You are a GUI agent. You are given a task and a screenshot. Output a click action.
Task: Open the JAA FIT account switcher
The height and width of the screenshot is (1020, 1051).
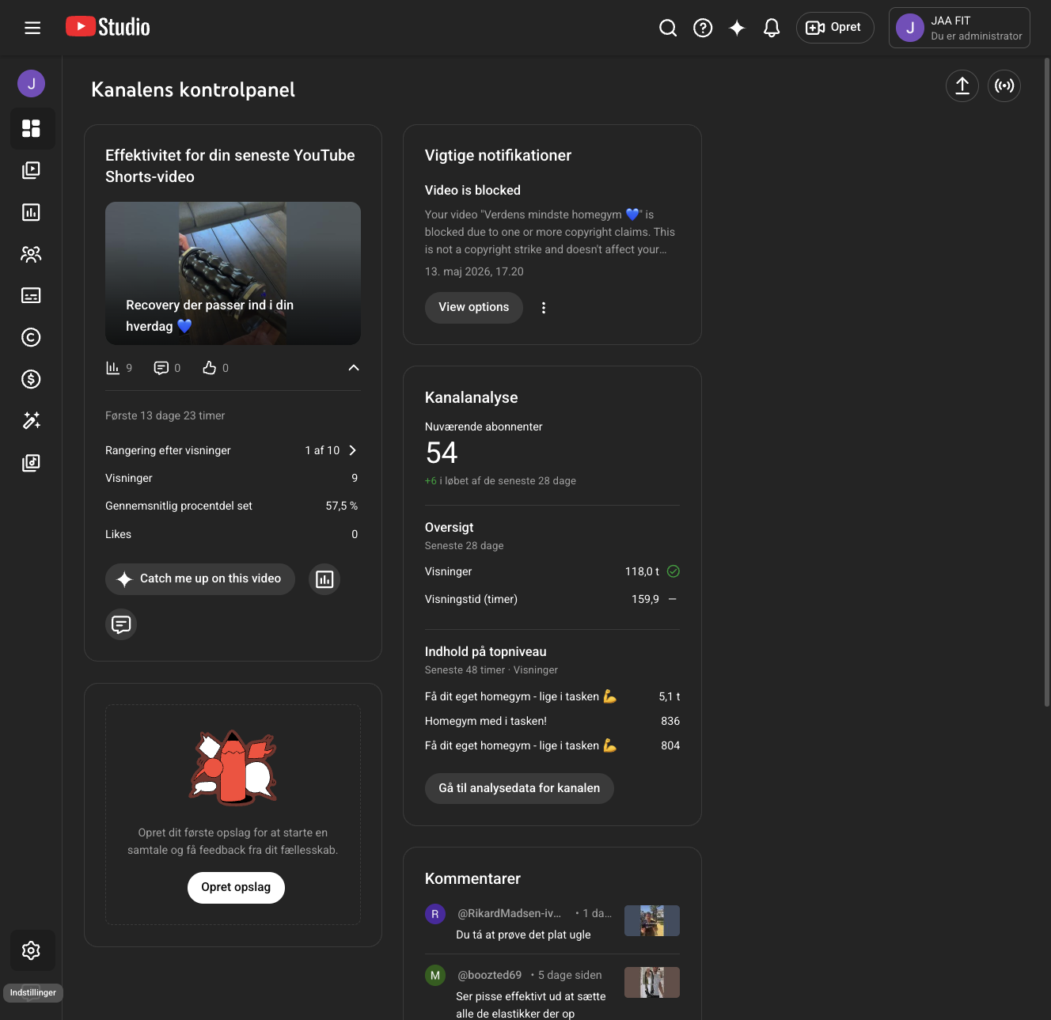tap(959, 28)
